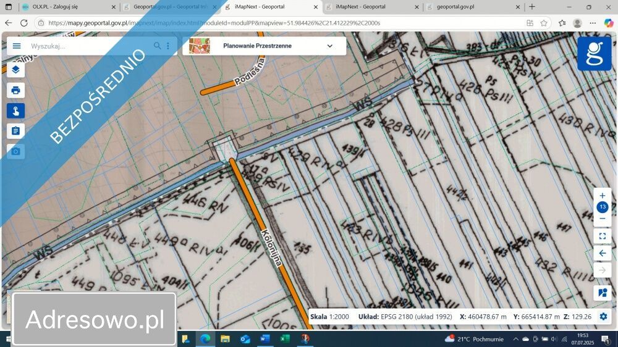Open the clipboard notes tool
The height and width of the screenshot is (347, 618).
point(16,131)
